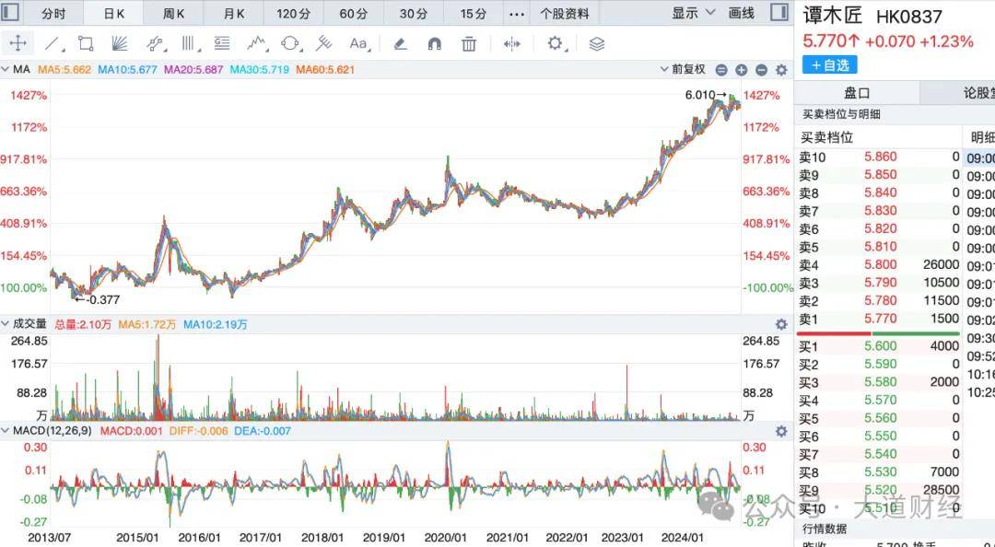Collapse the MA indicator chevron
Image resolution: width=995 pixels, height=547 pixels.
click(6, 69)
